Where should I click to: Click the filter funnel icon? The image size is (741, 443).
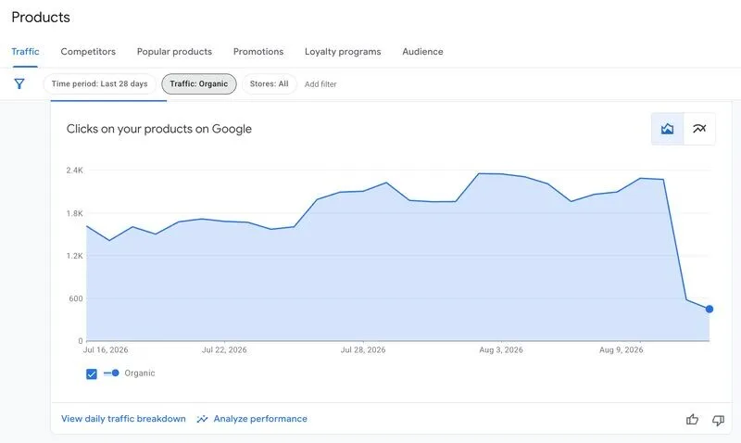[19, 84]
